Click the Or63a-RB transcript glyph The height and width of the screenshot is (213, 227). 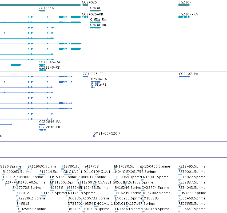pos(95,28)
